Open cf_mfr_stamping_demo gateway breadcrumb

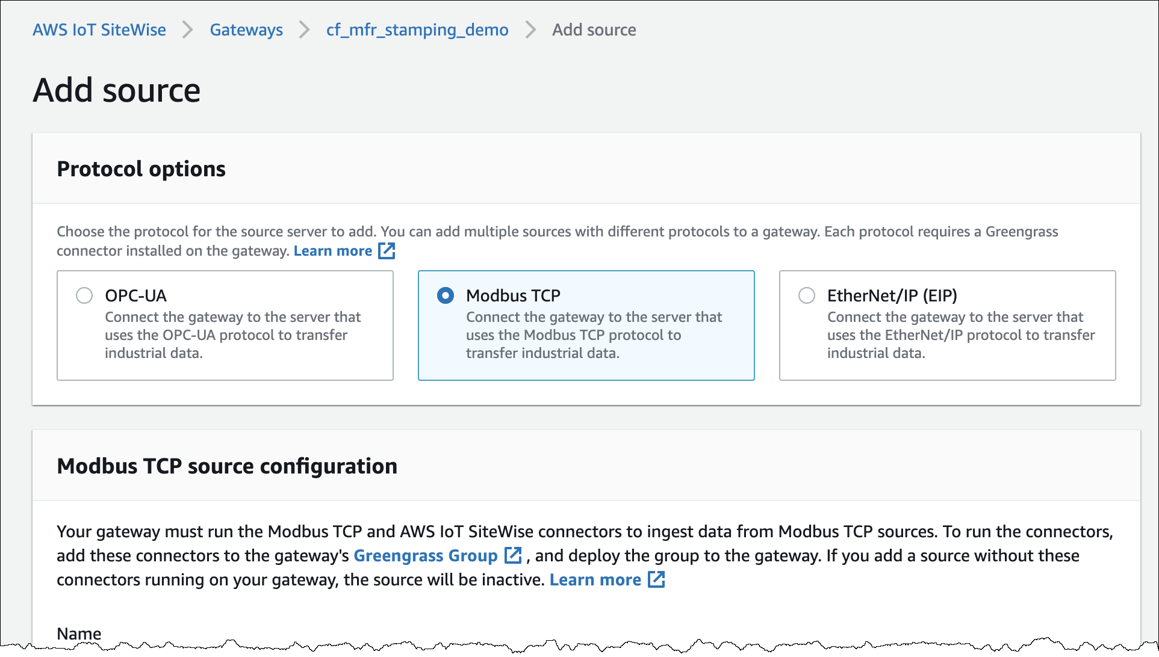pyautogui.click(x=417, y=29)
